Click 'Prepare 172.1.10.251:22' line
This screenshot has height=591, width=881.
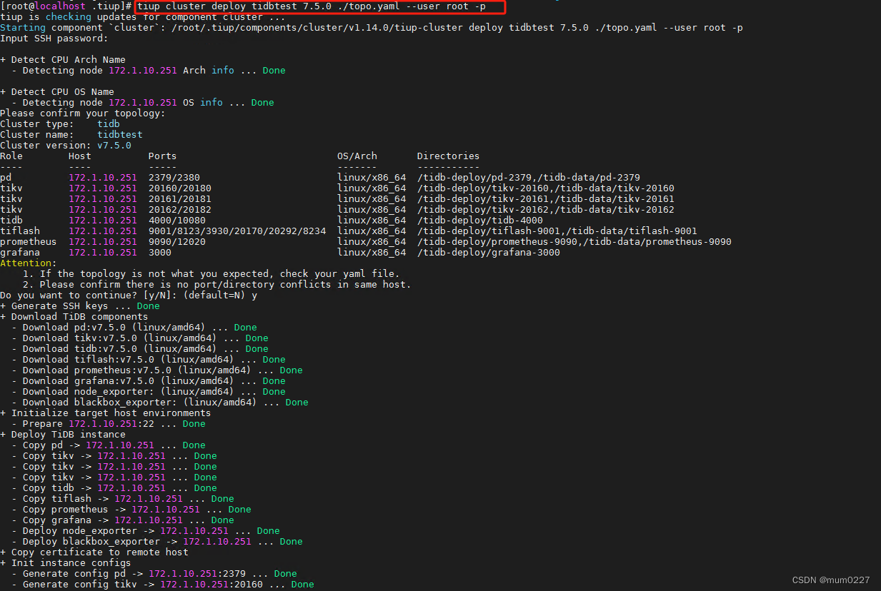tap(109, 424)
